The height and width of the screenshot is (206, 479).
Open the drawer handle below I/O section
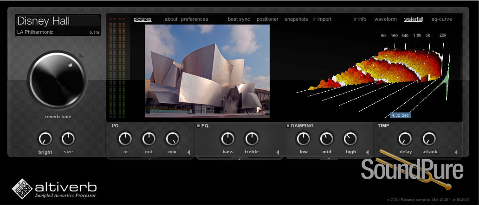pyautogui.click(x=150, y=158)
